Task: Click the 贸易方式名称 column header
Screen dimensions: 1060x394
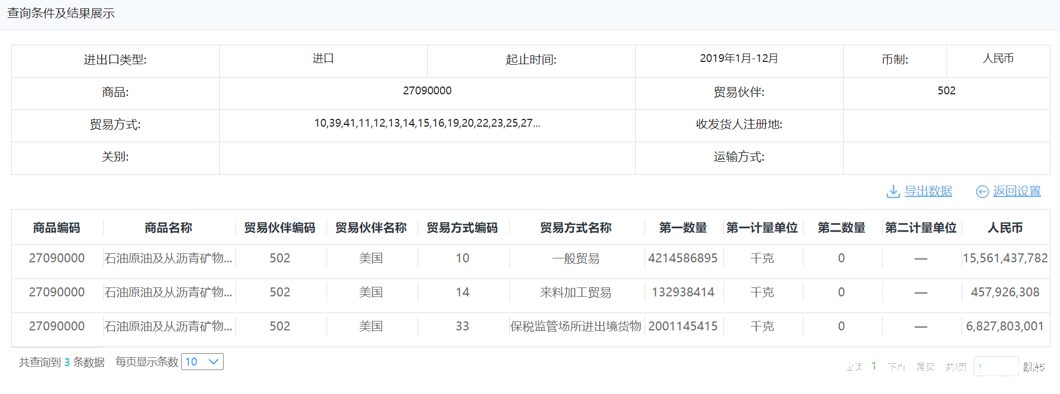Action: coord(576,228)
